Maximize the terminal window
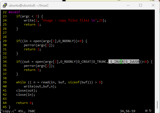This screenshot has height=113, width=160. click(141, 5)
